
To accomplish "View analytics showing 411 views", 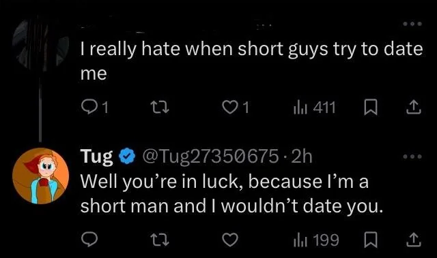I will 314,107.
